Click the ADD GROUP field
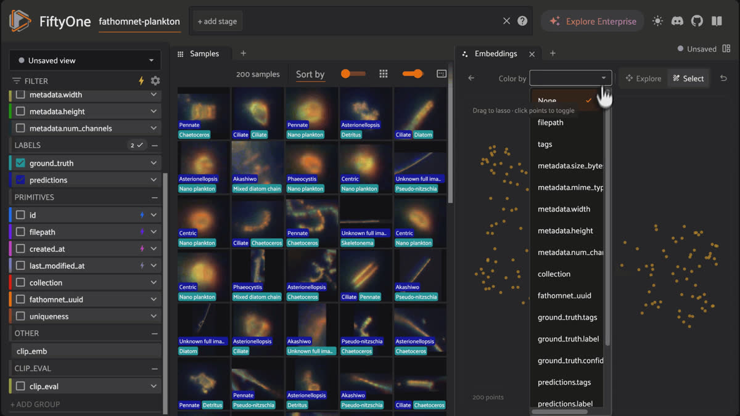Image resolution: width=740 pixels, height=416 pixels. (x=85, y=404)
